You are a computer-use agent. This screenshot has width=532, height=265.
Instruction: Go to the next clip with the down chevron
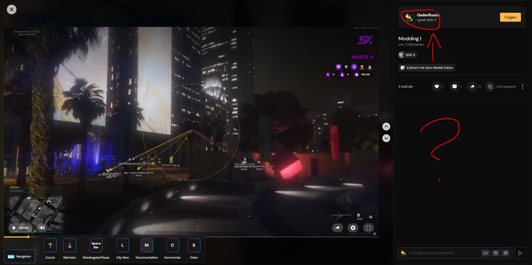pos(386,138)
